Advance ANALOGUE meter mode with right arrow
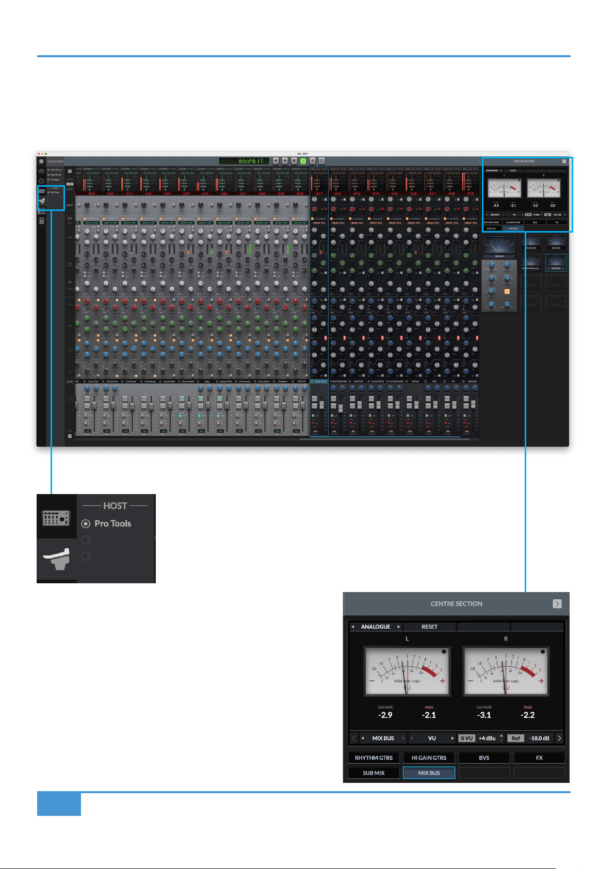 point(398,627)
